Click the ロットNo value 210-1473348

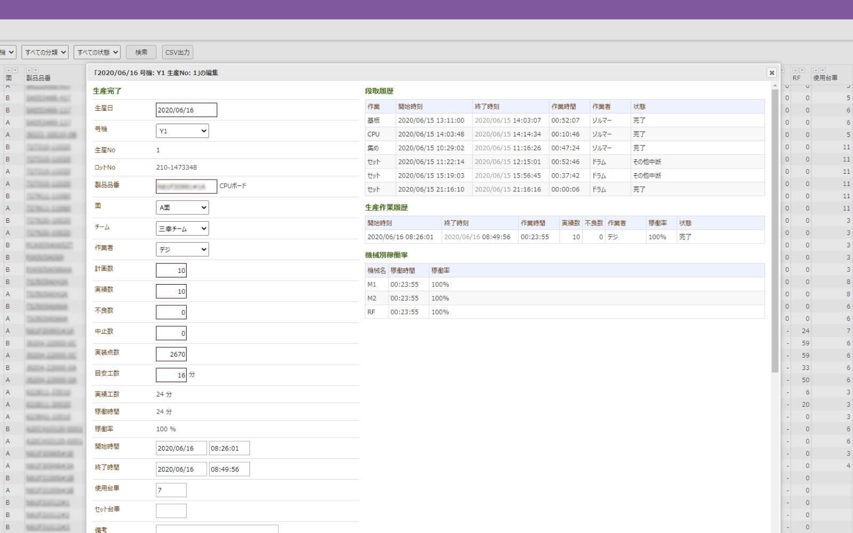(x=176, y=167)
